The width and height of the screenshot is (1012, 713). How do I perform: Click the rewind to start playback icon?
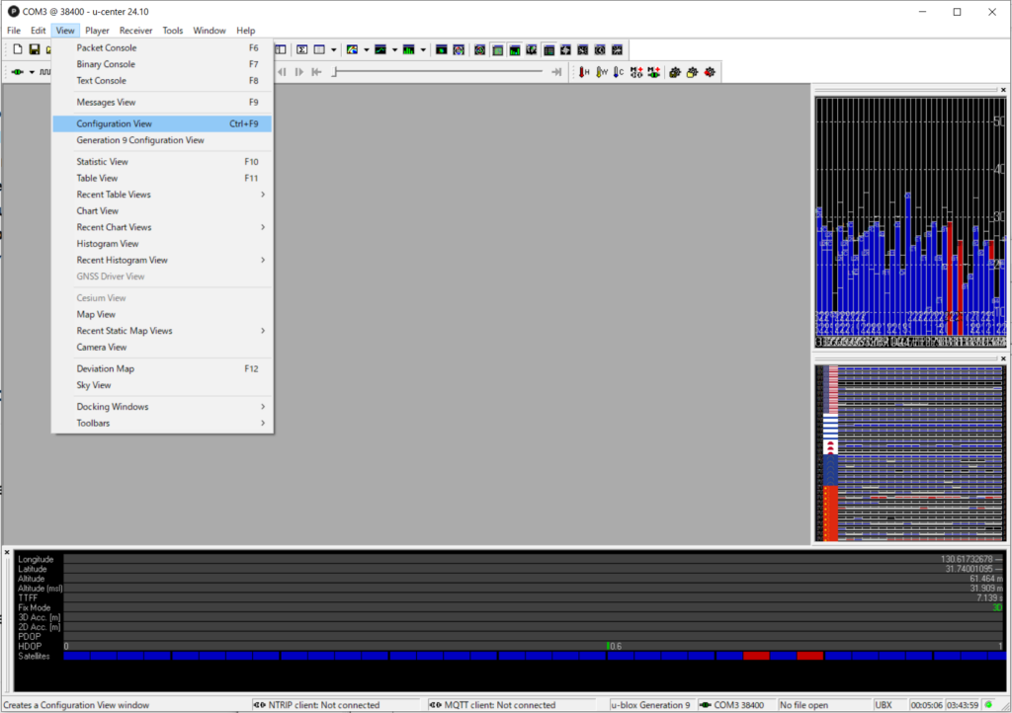pyautogui.click(x=316, y=72)
